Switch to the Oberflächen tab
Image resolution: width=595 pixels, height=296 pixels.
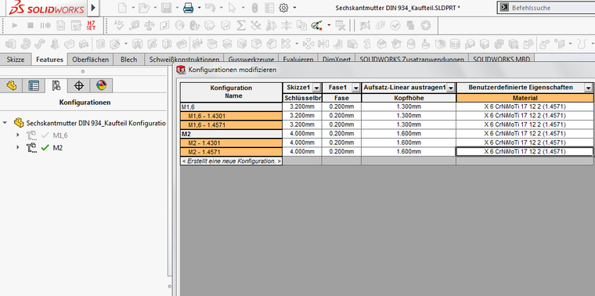[x=91, y=60]
